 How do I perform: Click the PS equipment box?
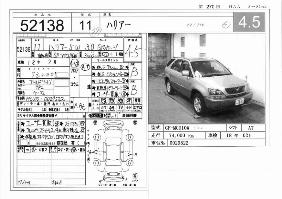(x=103, y=101)
